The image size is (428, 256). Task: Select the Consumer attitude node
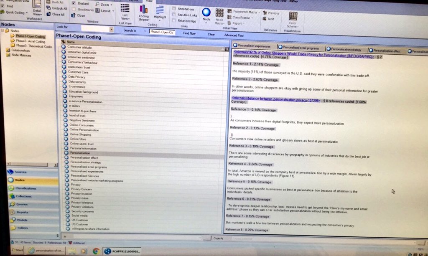point(79,47)
